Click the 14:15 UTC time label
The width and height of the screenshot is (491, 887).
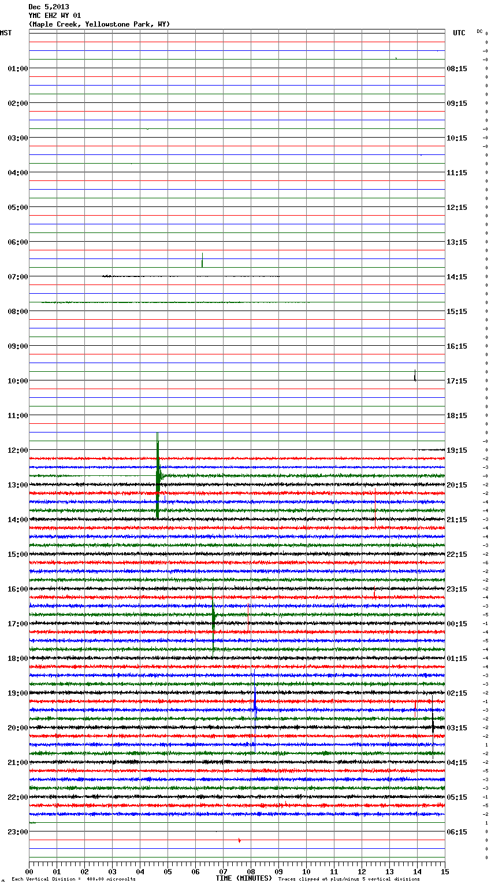[x=457, y=277]
